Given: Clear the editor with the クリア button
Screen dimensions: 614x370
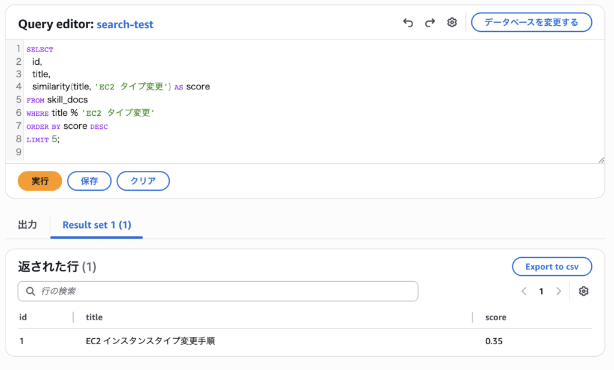Looking at the screenshot, I should [x=143, y=181].
